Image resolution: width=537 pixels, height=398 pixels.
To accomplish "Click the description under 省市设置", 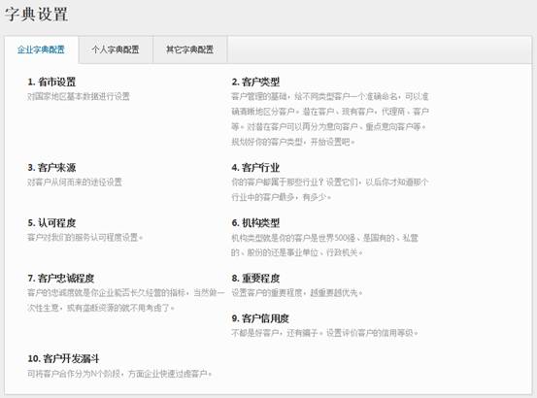I will (x=79, y=97).
